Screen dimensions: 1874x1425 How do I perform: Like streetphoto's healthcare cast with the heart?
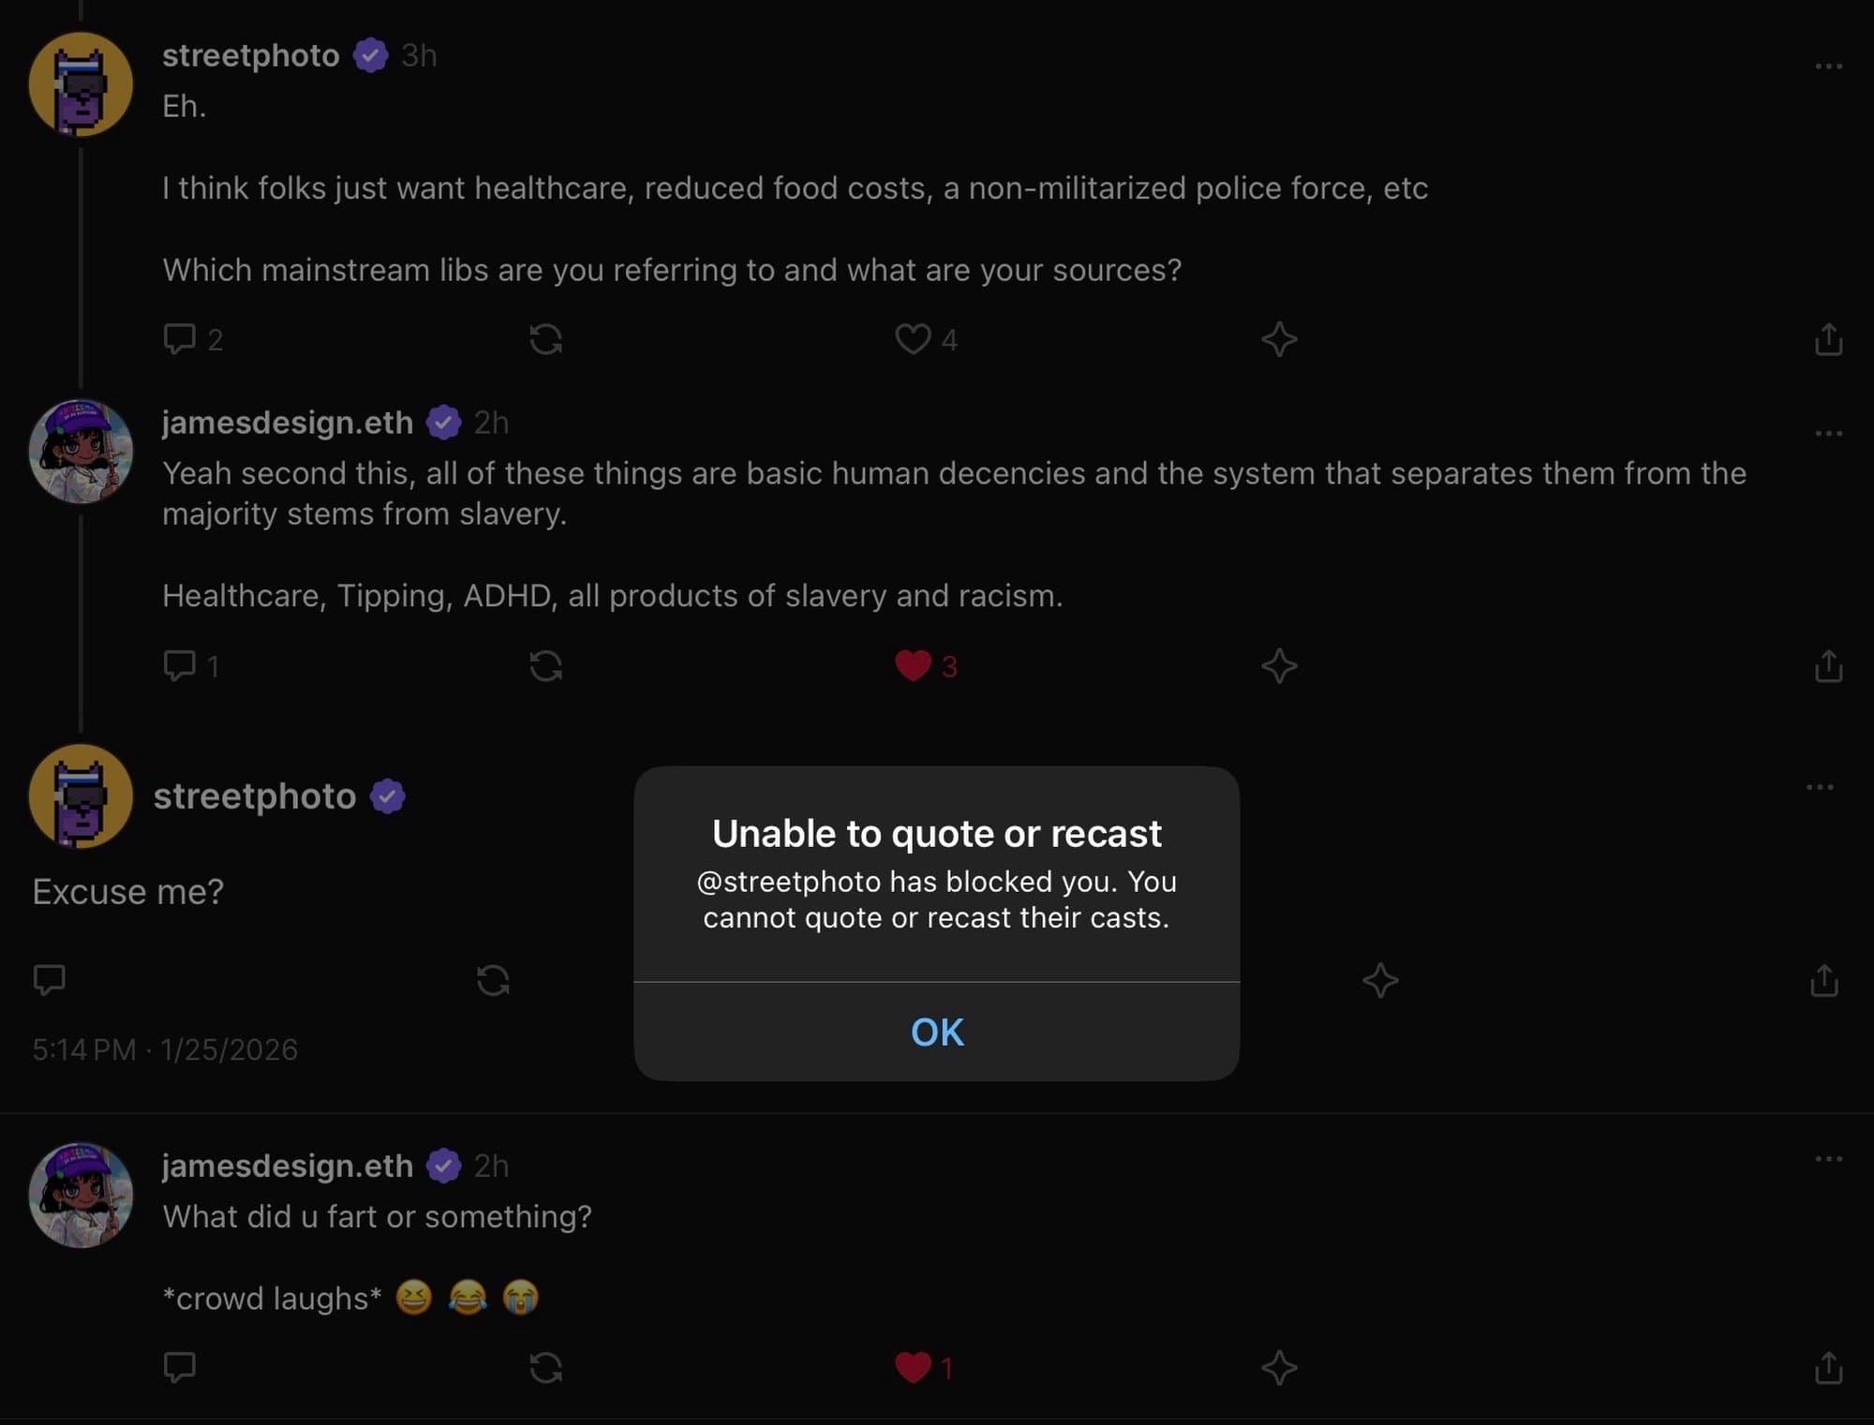[914, 338]
